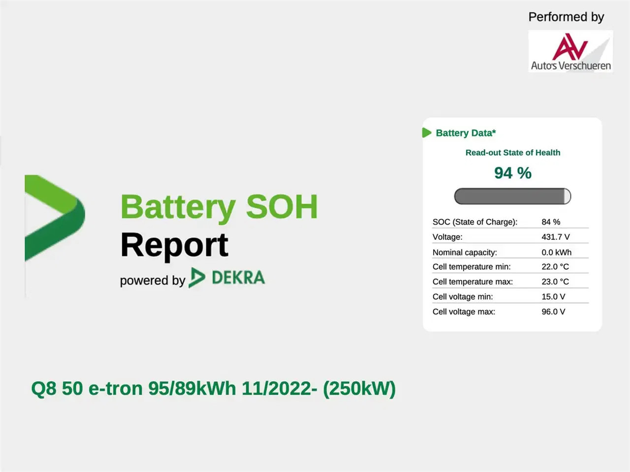The width and height of the screenshot is (630, 472).
Task: Select the '0.0 kWh' value
Action: [556, 253]
